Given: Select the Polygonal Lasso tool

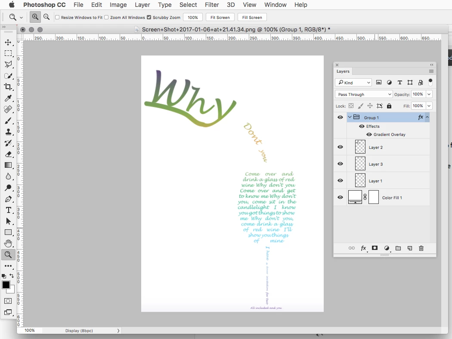Looking at the screenshot, I should pos(8,64).
